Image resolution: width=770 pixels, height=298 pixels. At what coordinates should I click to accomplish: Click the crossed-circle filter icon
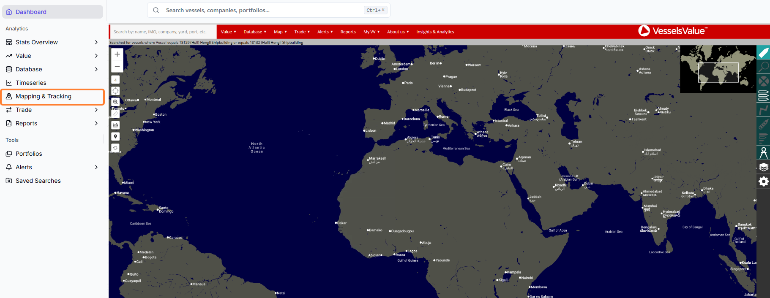click(x=763, y=81)
